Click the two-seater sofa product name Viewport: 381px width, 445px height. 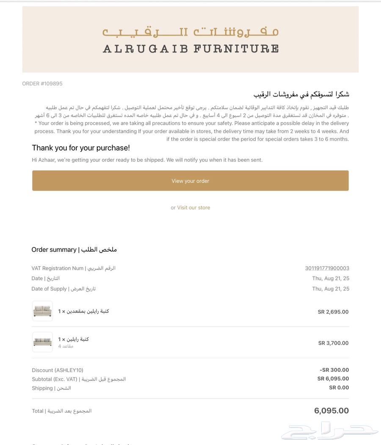coord(84,311)
